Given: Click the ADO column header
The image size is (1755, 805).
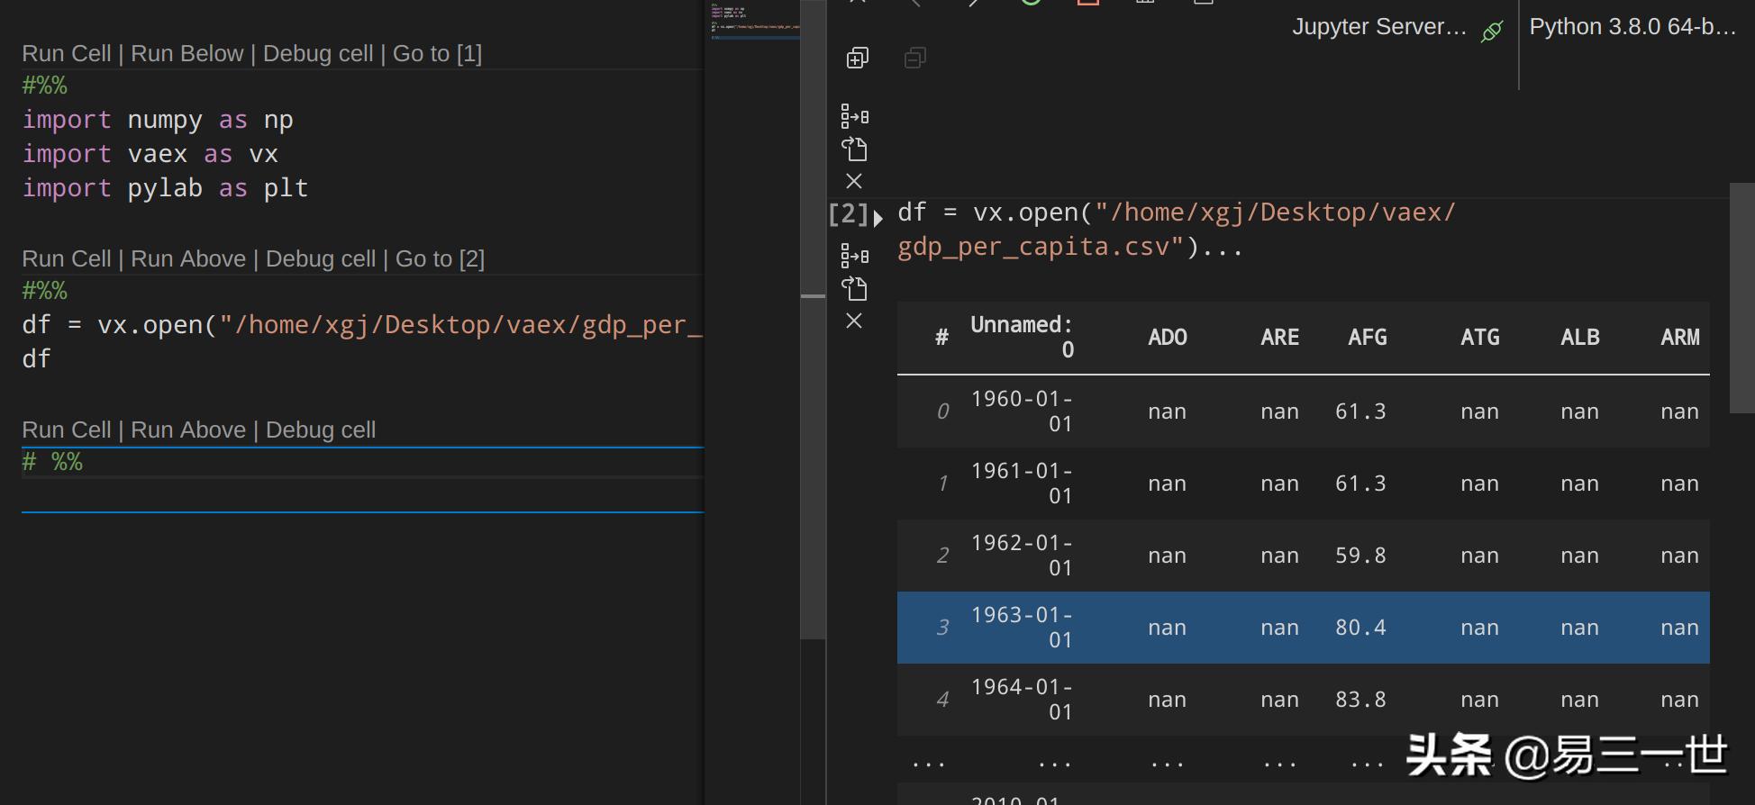Looking at the screenshot, I should pyautogui.click(x=1168, y=338).
